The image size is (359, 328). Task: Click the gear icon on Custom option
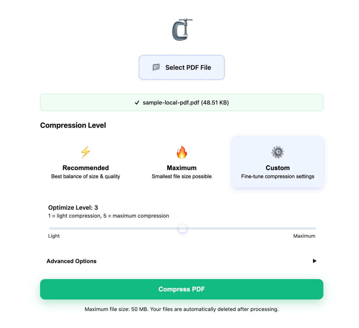[x=277, y=152]
